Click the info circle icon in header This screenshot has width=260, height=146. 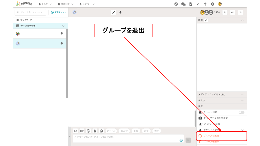(213, 4)
